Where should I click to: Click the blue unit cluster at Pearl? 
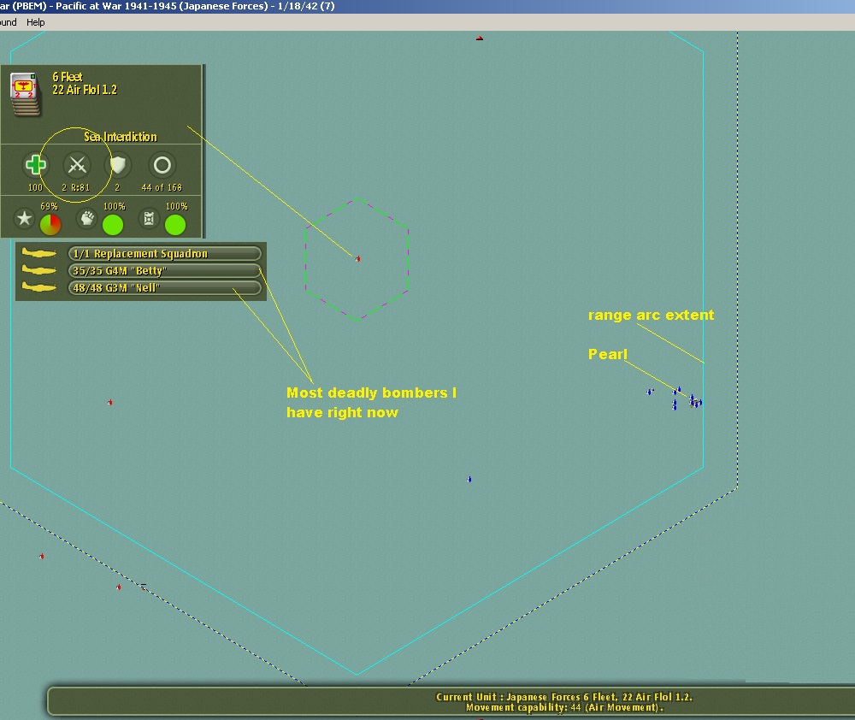coord(695,402)
